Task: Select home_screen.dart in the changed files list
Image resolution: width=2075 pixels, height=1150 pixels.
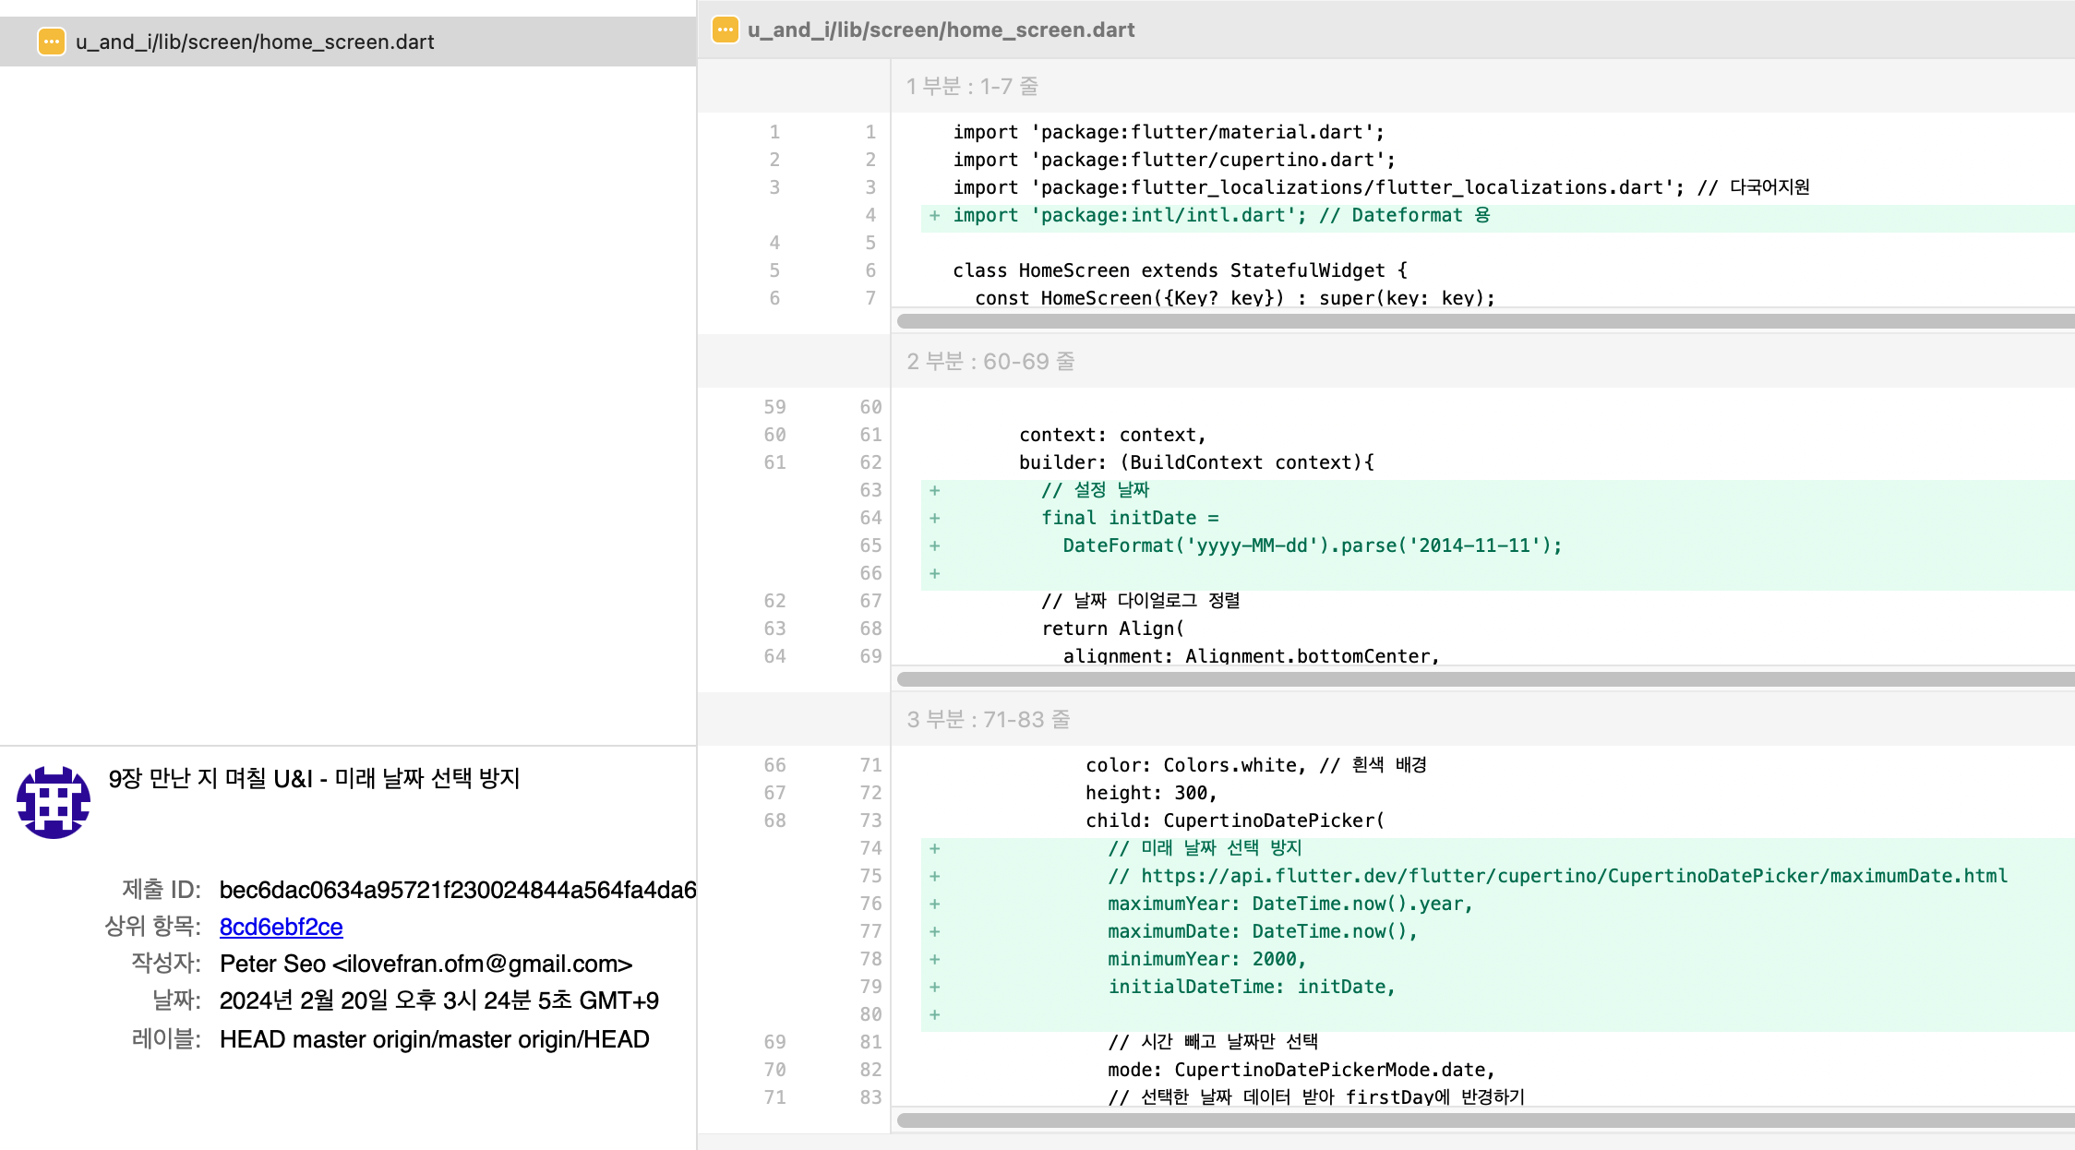Action: pyautogui.click(x=255, y=42)
